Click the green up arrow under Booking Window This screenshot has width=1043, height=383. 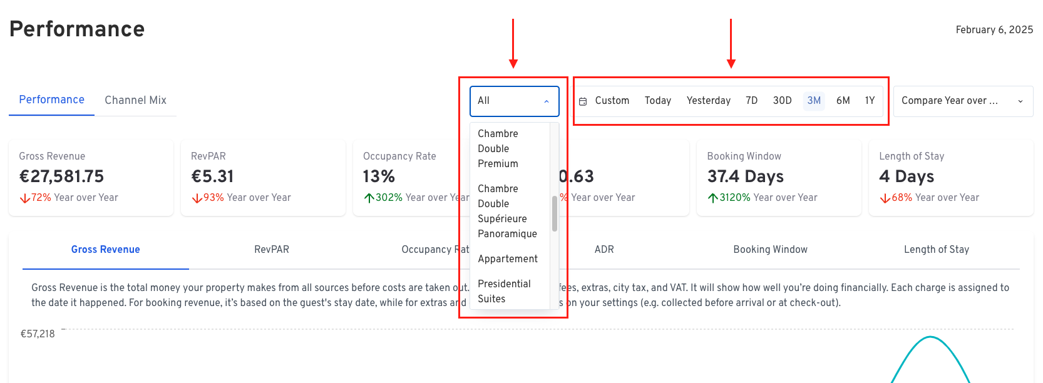tap(713, 198)
